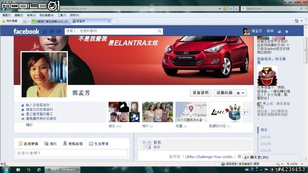
Task: Expand more profile sections with the 2 dropdown
Action: coord(246,112)
